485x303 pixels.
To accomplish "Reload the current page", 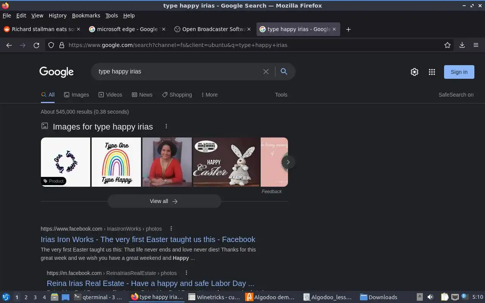I will (36, 45).
